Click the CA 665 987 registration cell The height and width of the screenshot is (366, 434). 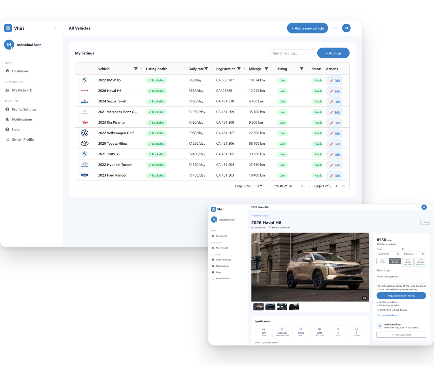(225, 80)
